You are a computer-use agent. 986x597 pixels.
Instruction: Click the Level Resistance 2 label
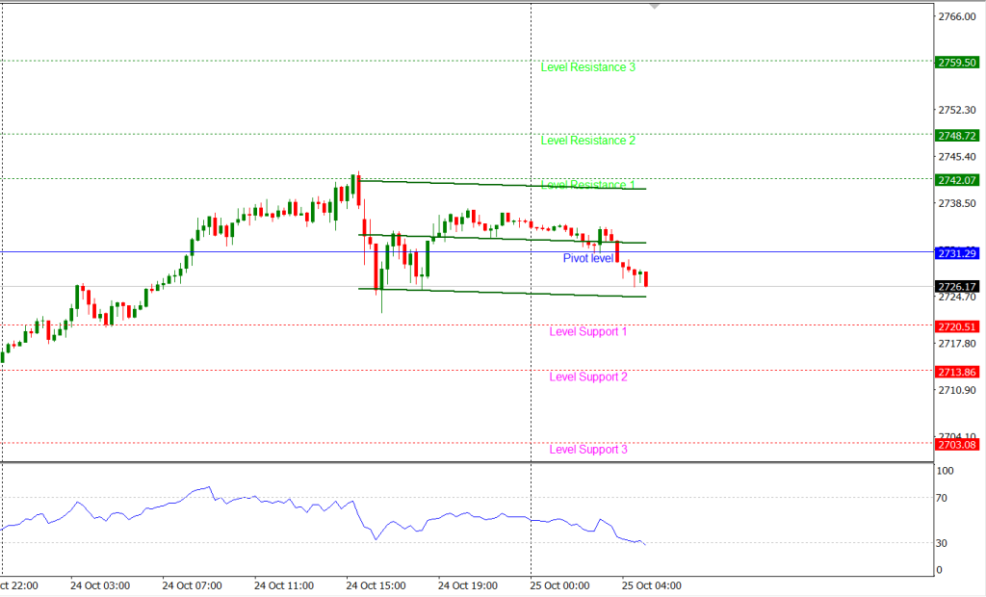[587, 141]
